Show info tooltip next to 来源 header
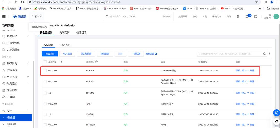280x128 pixels. point(55,62)
